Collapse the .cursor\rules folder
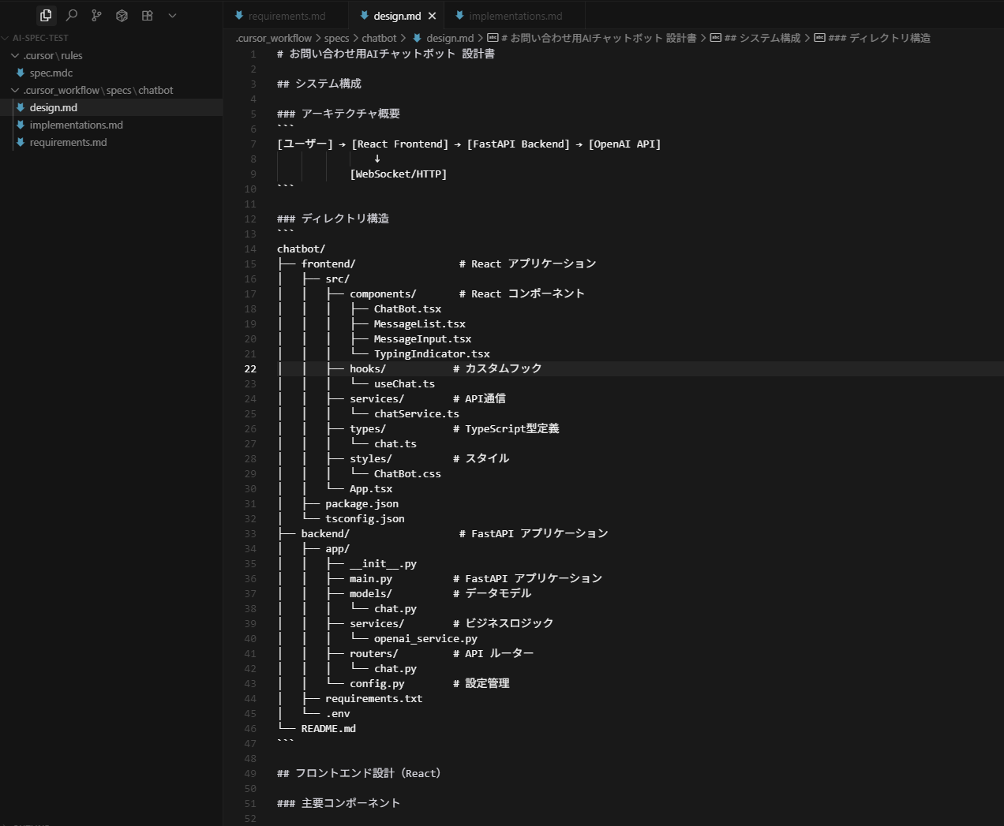 [x=52, y=55]
